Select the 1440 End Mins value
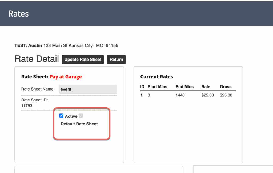The height and width of the screenshot is (173, 273). [x=180, y=95]
